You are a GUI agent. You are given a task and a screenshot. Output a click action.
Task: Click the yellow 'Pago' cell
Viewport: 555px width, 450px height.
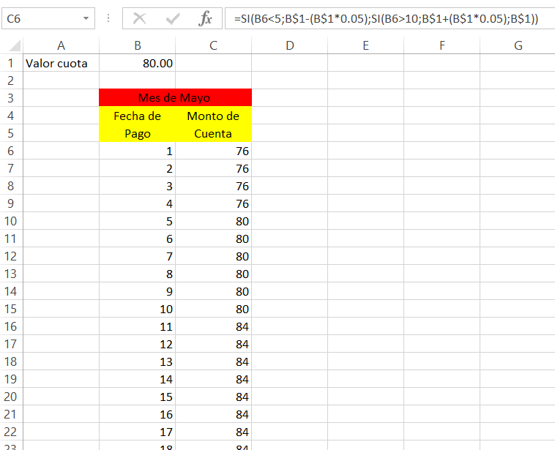coord(138,133)
